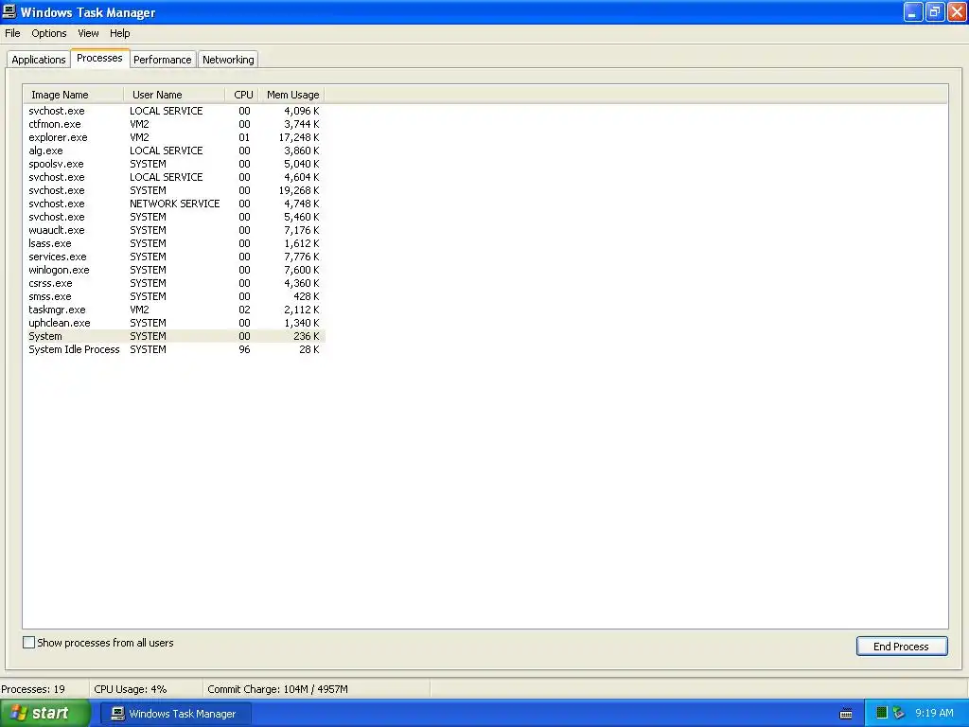This screenshot has height=727, width=969.
Task: Sort by Image Name column header
Action: coord(73,95)
